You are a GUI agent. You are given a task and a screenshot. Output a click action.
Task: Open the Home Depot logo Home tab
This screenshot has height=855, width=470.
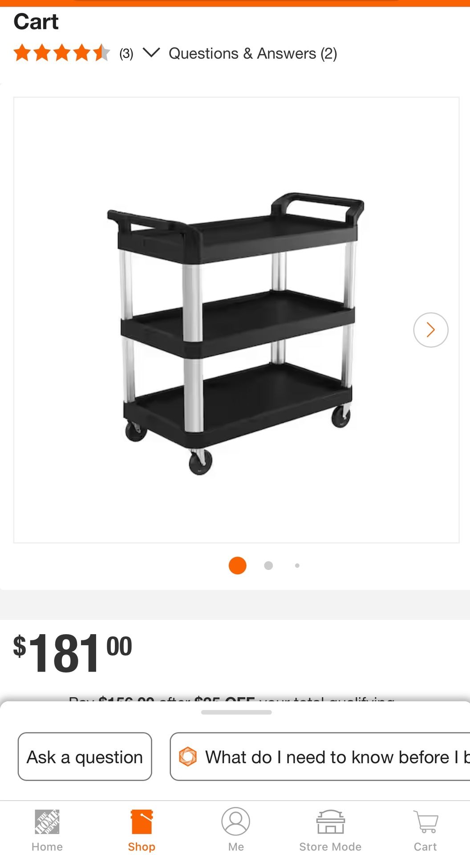[x=47, y=830]
